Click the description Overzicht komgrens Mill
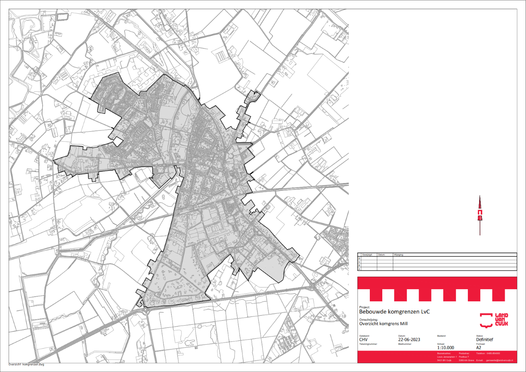This screenshot has width=526, height=372. pyautogui.click(x=383, y=324)
